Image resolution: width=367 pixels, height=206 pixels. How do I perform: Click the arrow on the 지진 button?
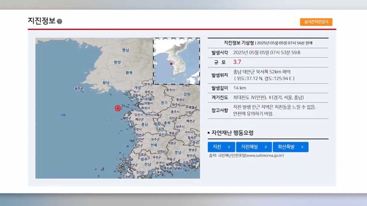[x=229, y=147]
